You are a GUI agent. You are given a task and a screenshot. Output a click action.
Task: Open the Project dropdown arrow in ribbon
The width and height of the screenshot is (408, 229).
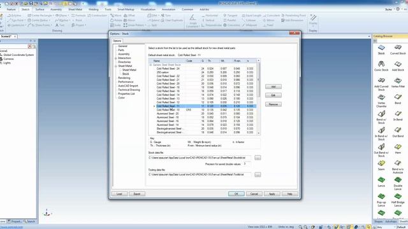(85, 25)
